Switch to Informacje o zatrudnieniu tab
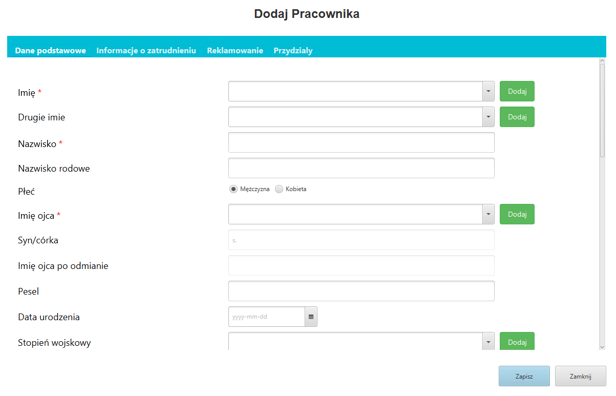The height and width of the screenshot is (396, 616). click(146, 50)
